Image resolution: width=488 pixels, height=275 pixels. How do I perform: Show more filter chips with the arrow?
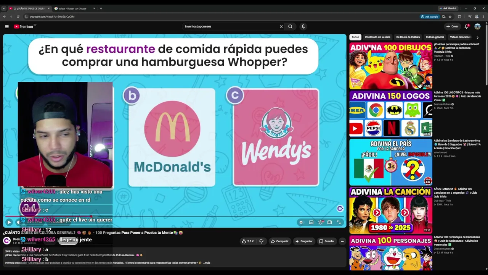(x=477, y=37)
